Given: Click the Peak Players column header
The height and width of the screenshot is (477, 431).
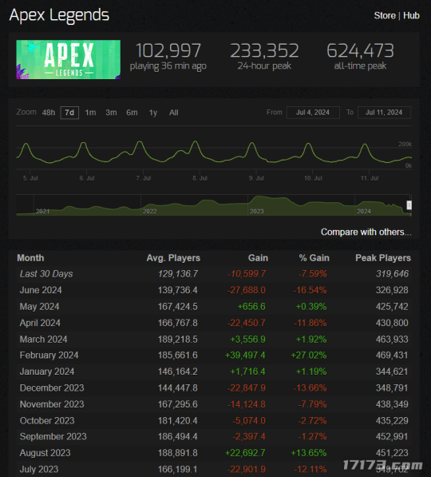Looking at the screenshot, I should click(383, 258).
